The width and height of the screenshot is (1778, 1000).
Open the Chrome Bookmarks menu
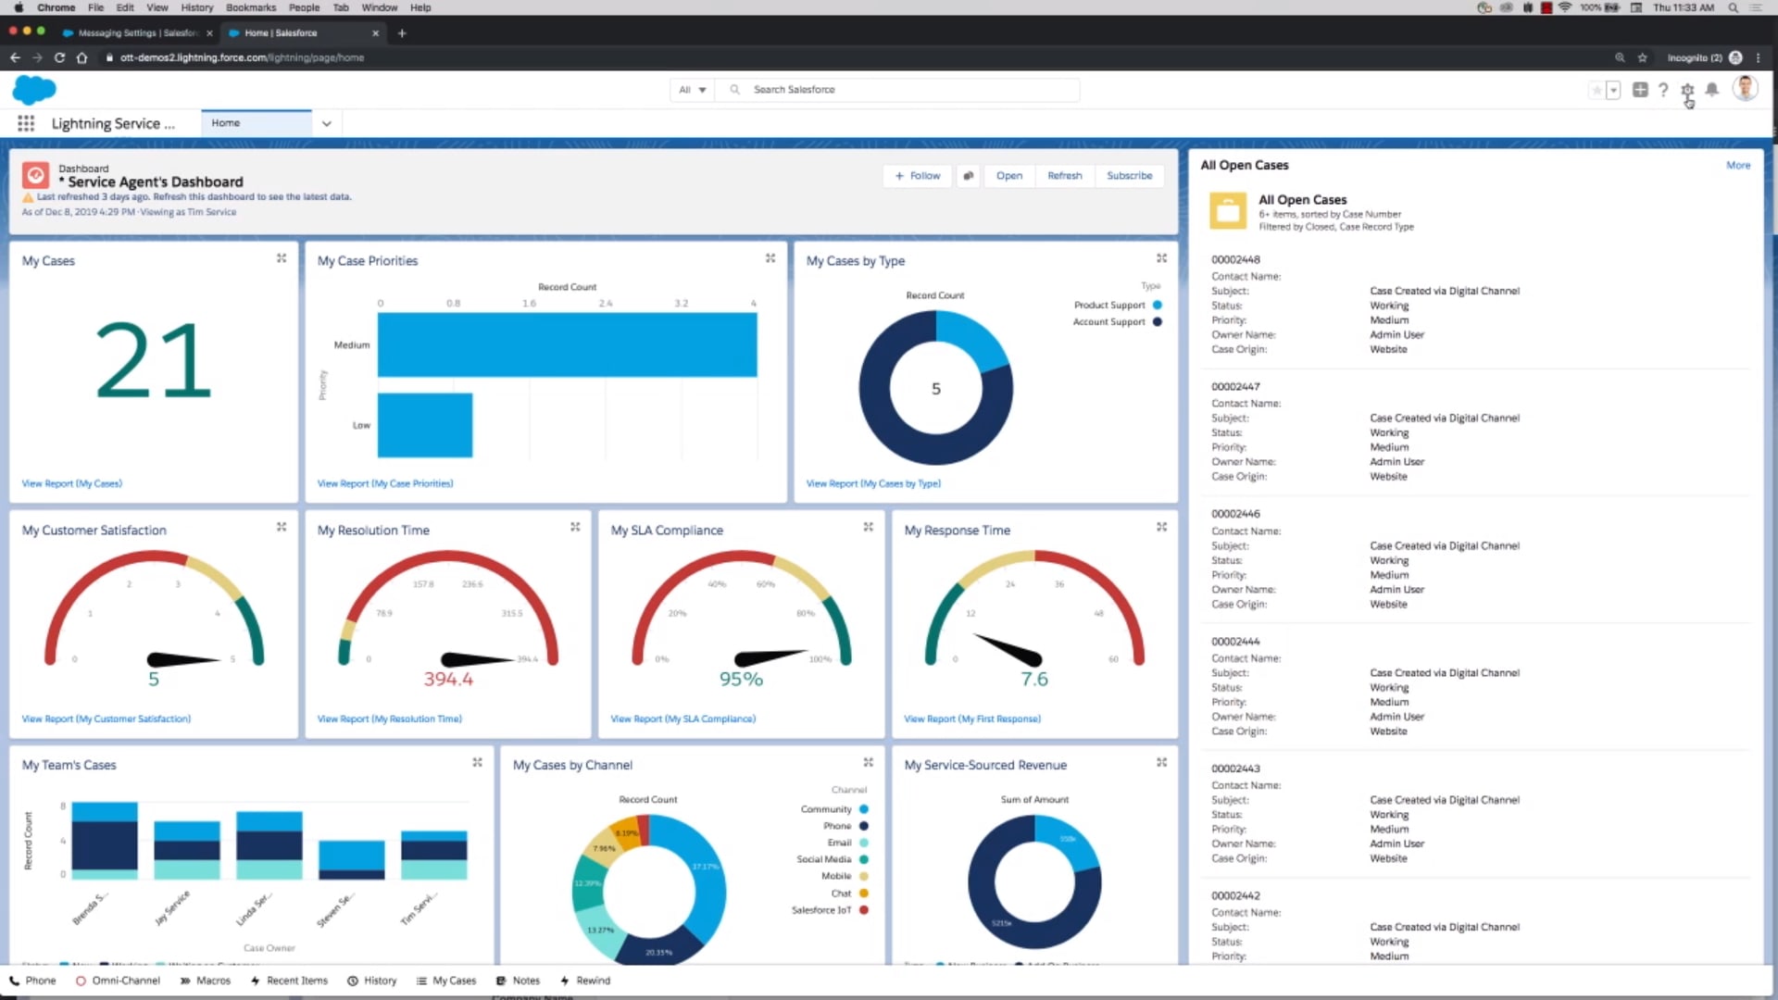250,7
